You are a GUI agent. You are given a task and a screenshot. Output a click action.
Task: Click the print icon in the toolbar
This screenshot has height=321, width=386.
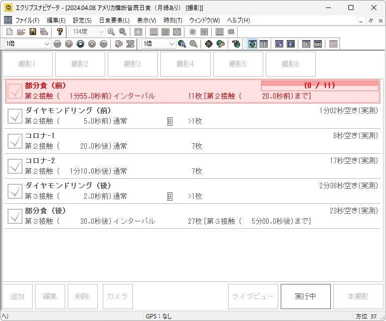point(44,32)
